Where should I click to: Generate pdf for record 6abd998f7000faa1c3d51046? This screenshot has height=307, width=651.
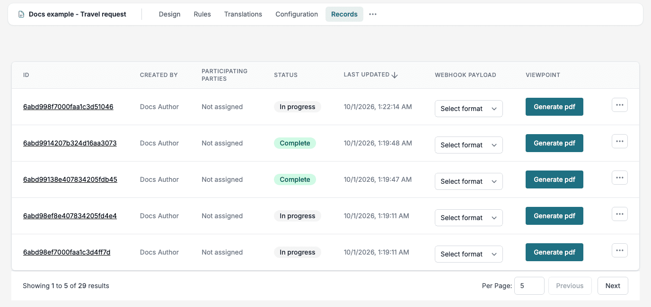(x=554, y=107)
